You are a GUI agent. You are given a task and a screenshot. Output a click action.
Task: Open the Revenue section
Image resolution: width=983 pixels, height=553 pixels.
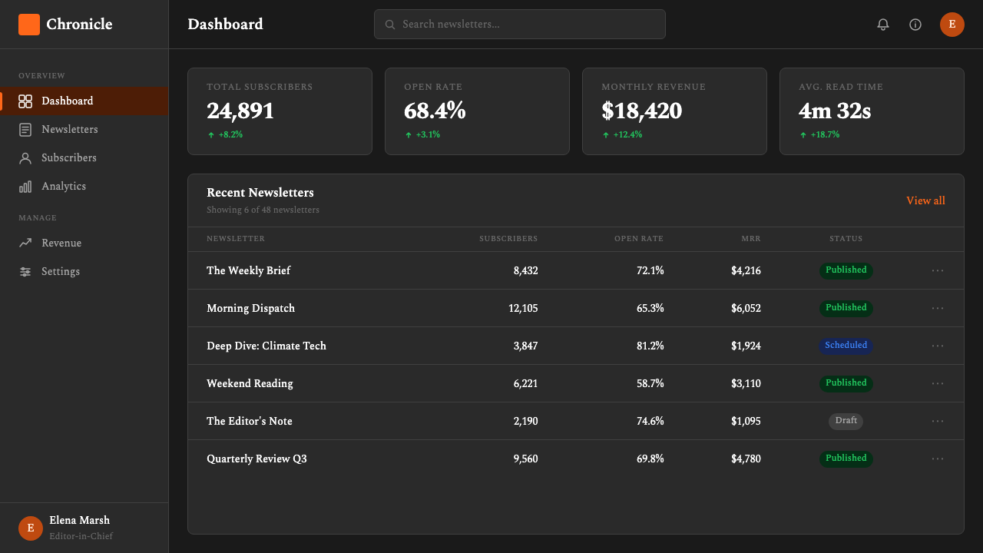[84, 243]
